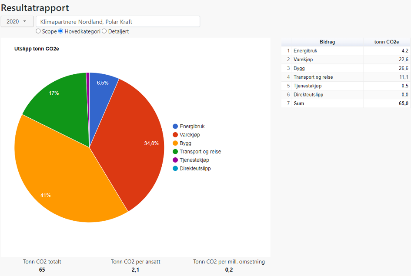Viewport: 411px width, 276px height.
Task: Open the 2020 year dropdown
Action: pos(17,21)
